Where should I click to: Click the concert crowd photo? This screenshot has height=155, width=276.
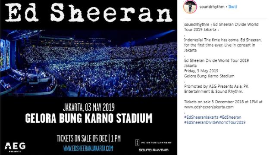[x=88, y=63]
